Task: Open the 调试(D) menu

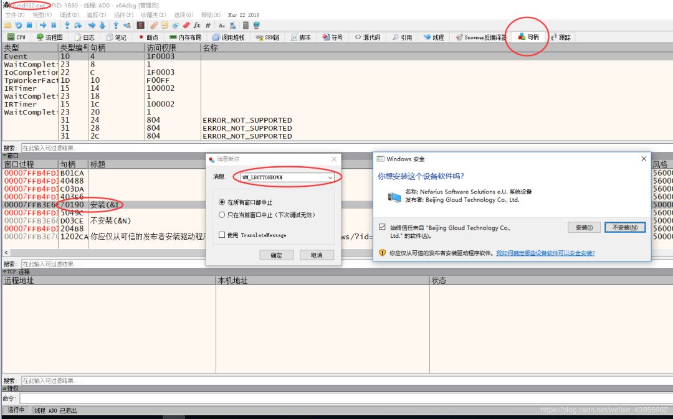Action: point(69,14)
